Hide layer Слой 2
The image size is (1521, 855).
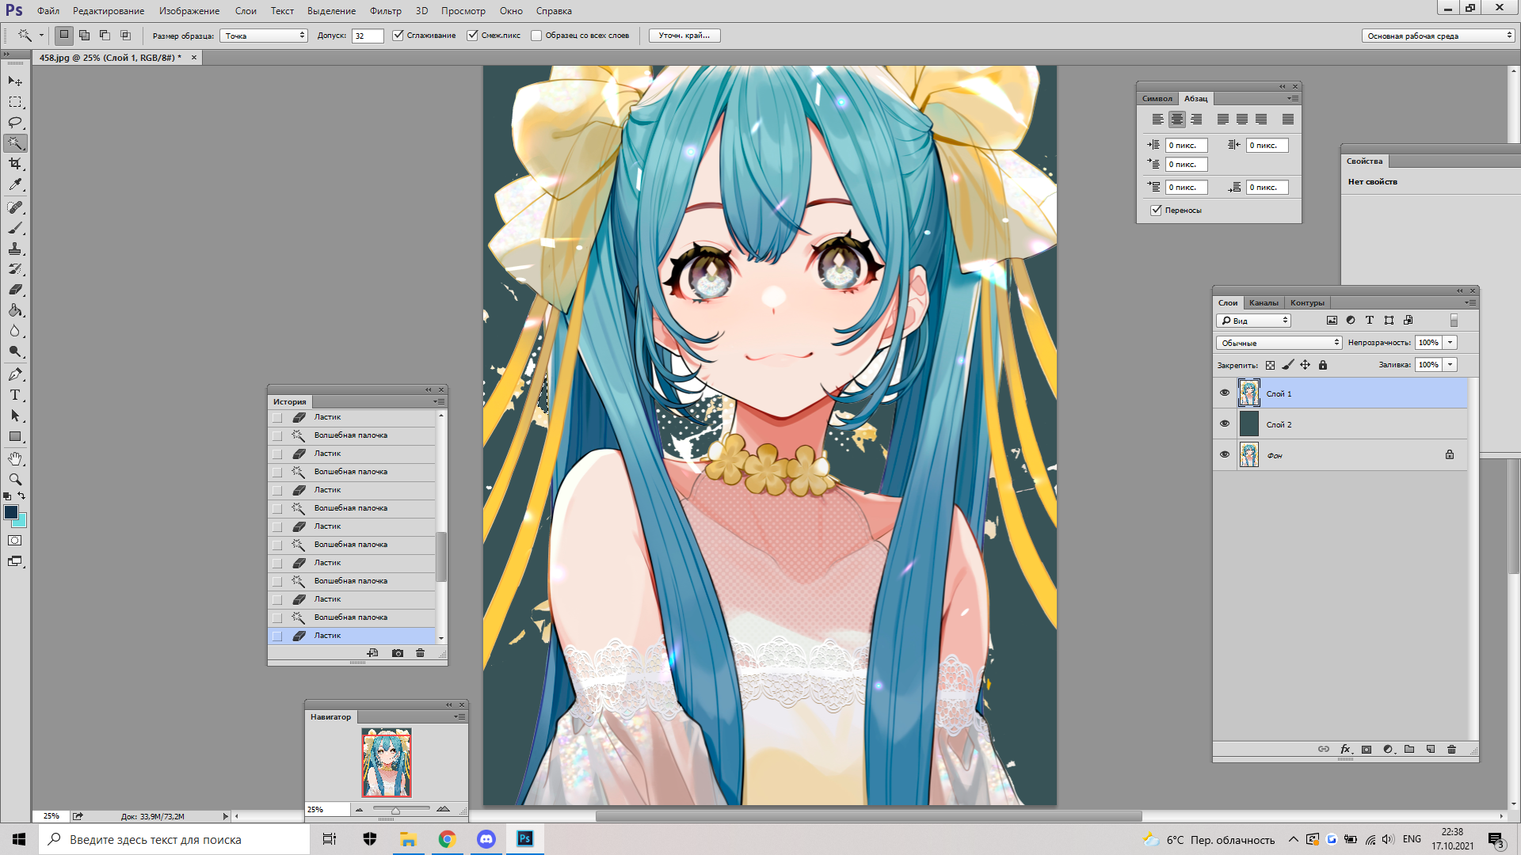[x=1225, y=424]
